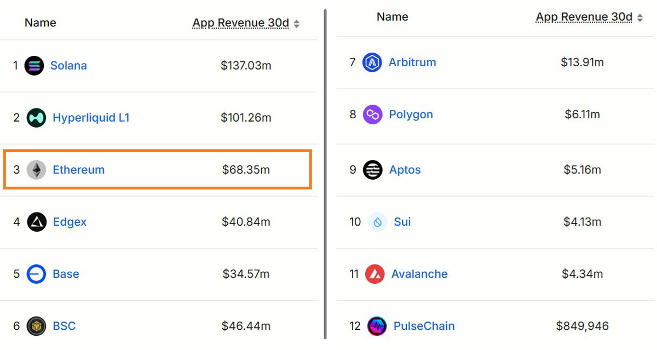Viewport: 657px width, 350px height.
Task: Click the Avalanche red logo icon
Action: (374, 274)
